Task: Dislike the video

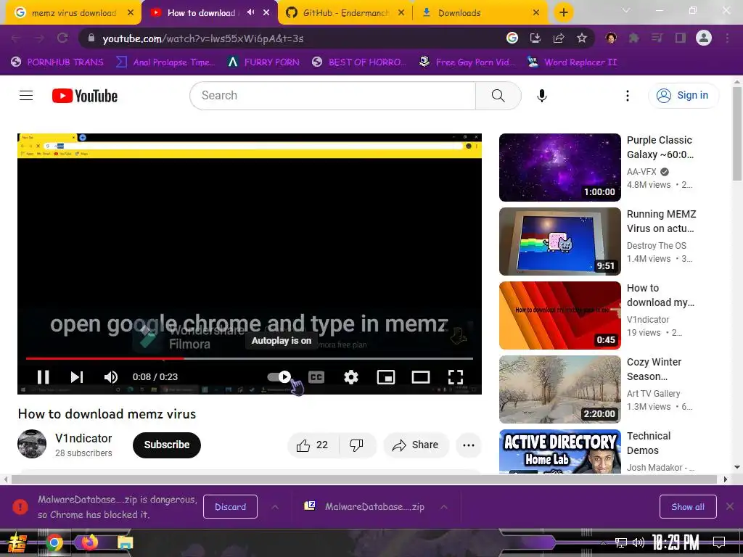Action: pyautogui.click(x=357, y=445)
